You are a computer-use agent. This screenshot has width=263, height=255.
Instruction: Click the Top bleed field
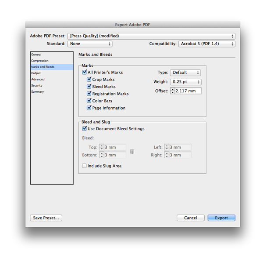pos(115,147)
